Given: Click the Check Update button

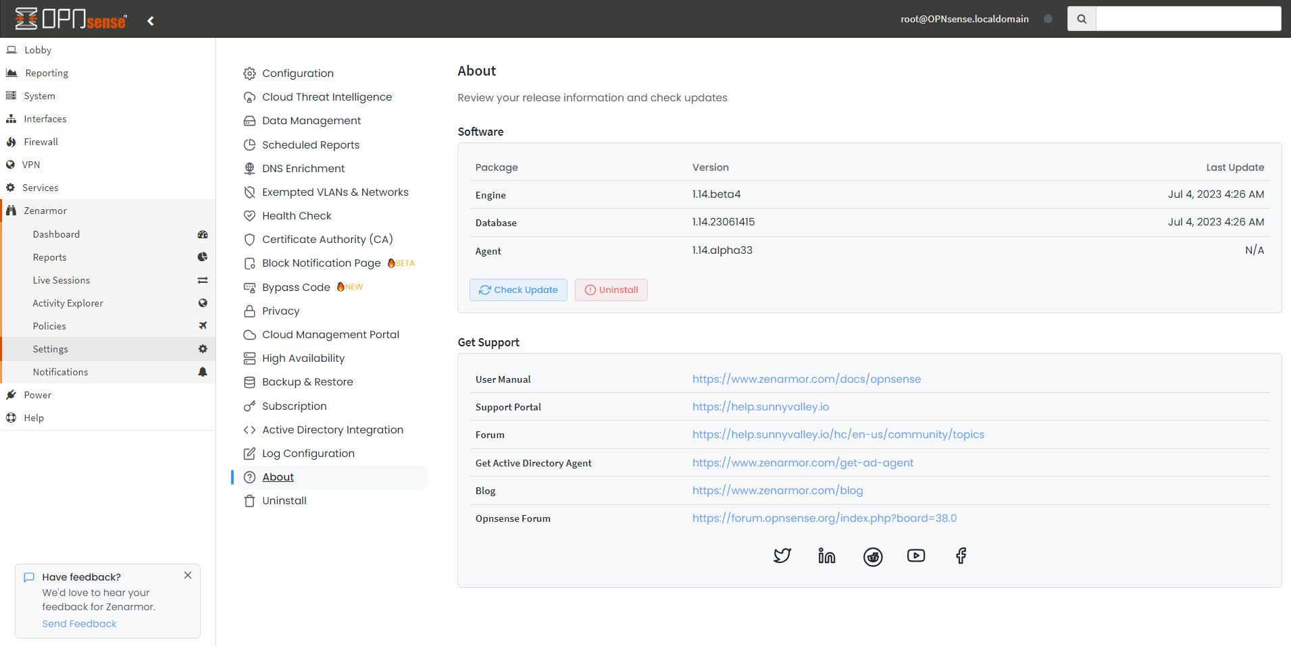Looking at the screenshot, I should [x=518, y=290].
